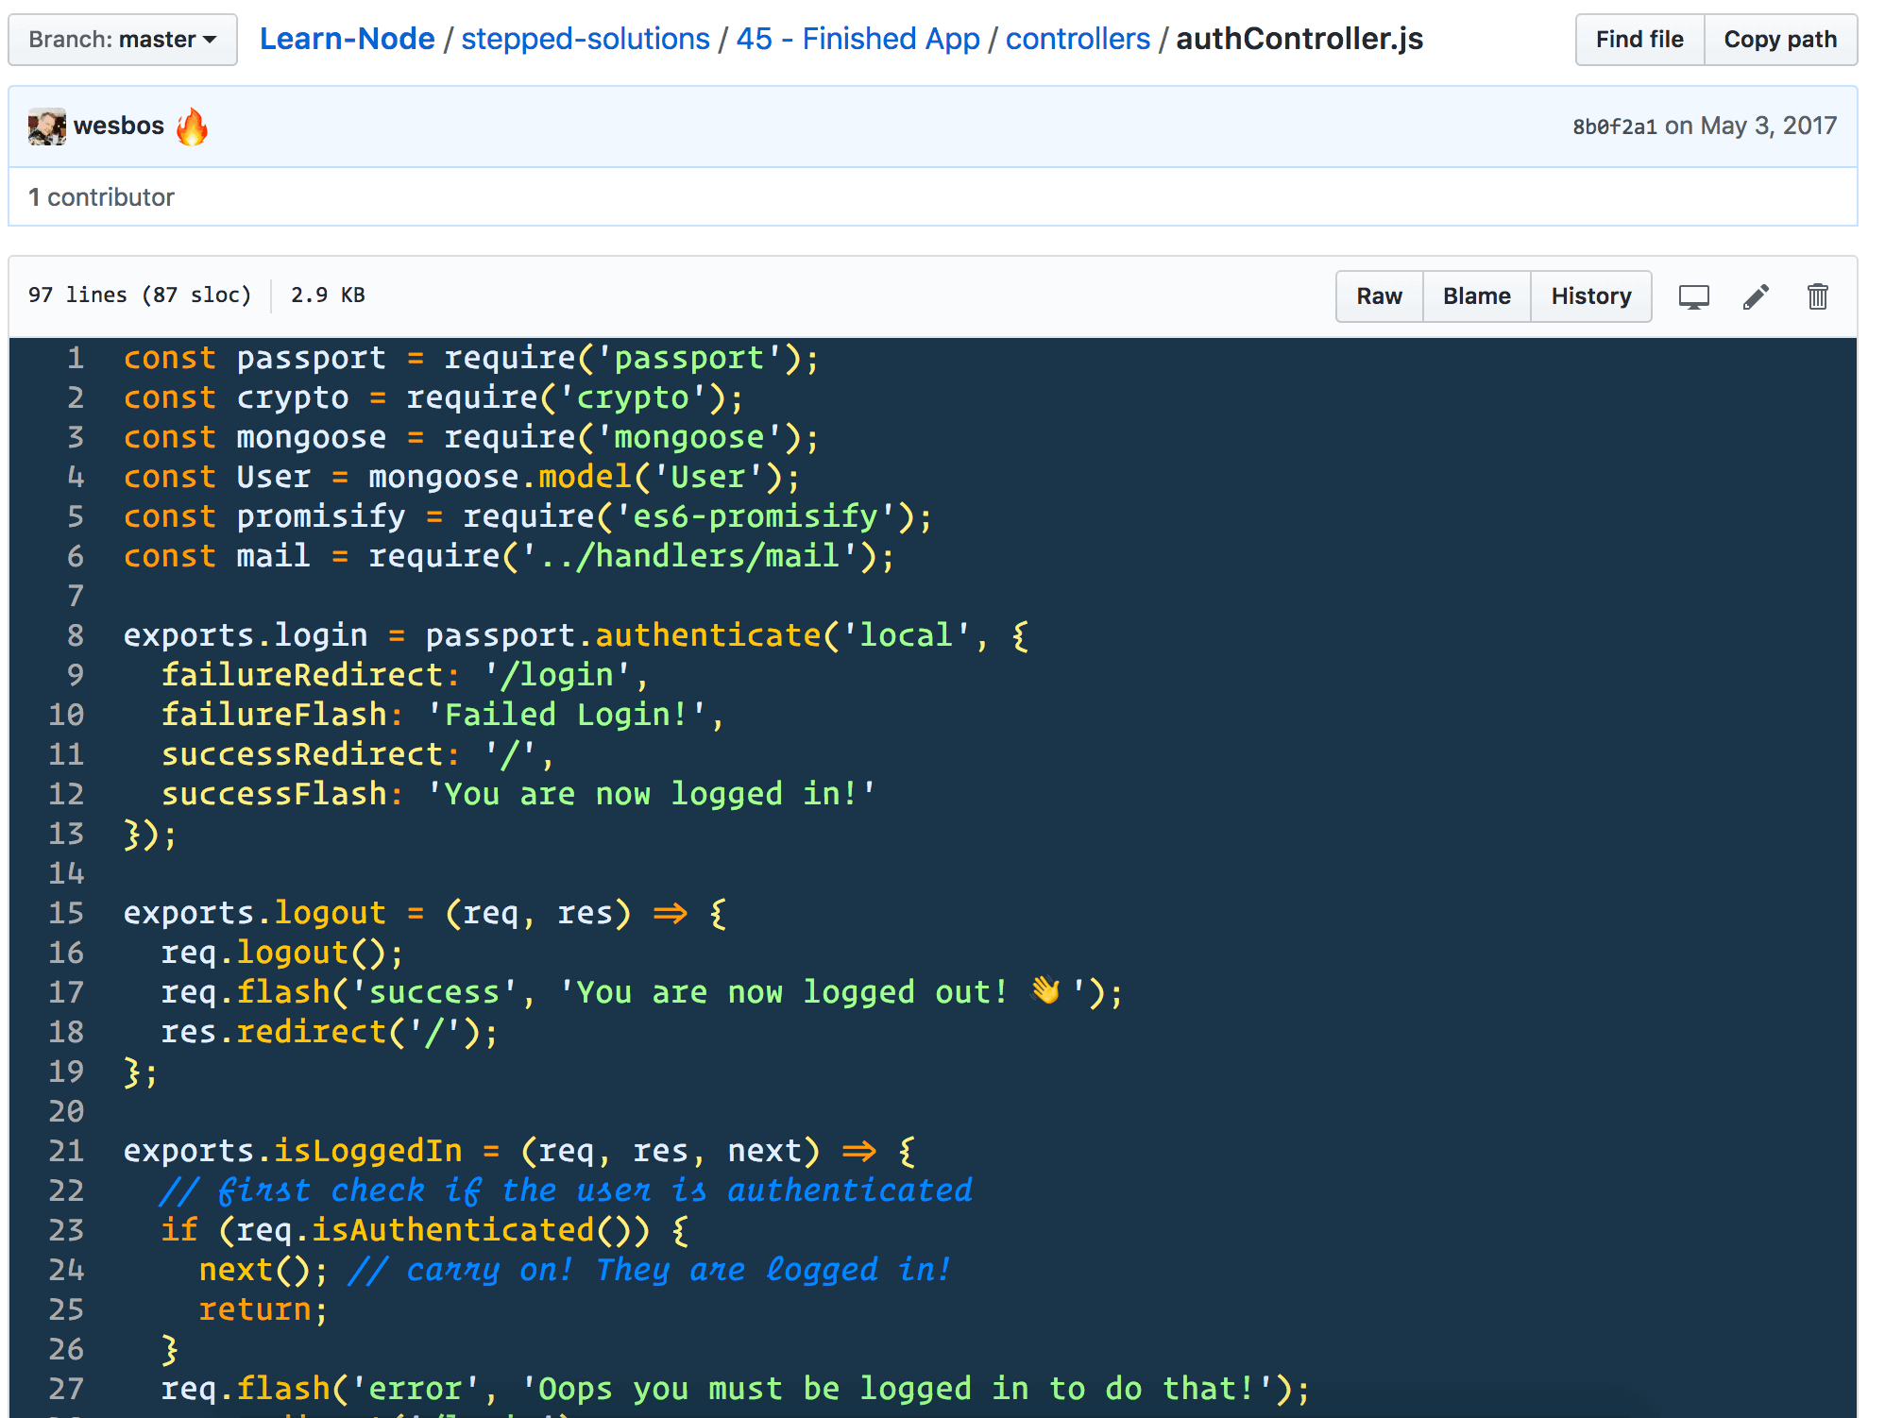Click the fire emoji next to wesbos
This screenshot has width=1885, height=1418.
pyautogui.click(x=192, y=125)
